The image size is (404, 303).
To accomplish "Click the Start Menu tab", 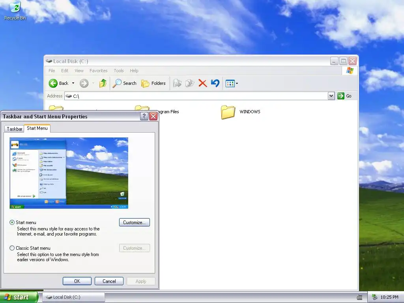I will [x=37, y=128].
